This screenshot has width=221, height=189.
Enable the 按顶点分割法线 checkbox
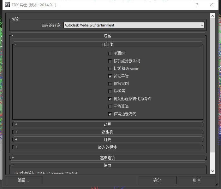click(110, 61)
